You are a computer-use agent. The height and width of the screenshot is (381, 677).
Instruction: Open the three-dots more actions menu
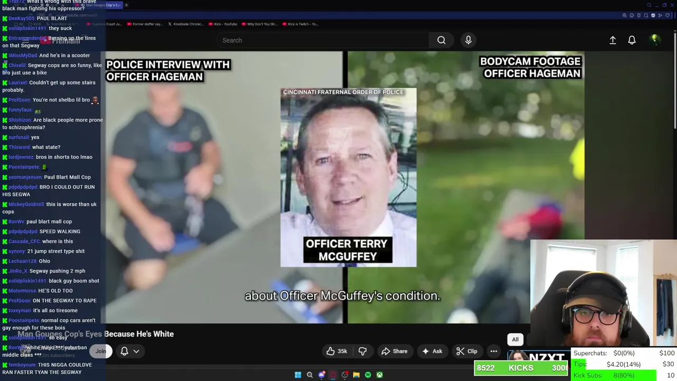coord(493,351)
